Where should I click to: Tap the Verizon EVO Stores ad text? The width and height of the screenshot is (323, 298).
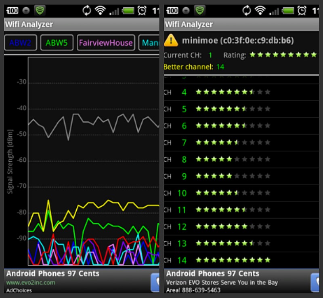tap(222, 286)
